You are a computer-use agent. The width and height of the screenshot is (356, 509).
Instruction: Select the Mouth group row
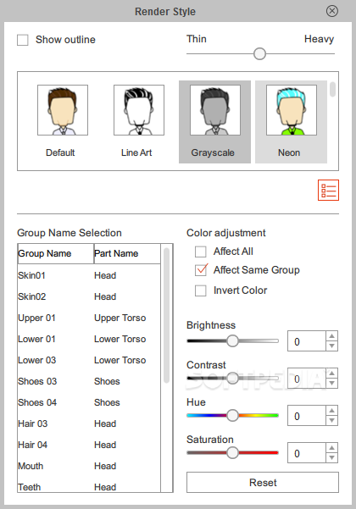pos(89,466)
